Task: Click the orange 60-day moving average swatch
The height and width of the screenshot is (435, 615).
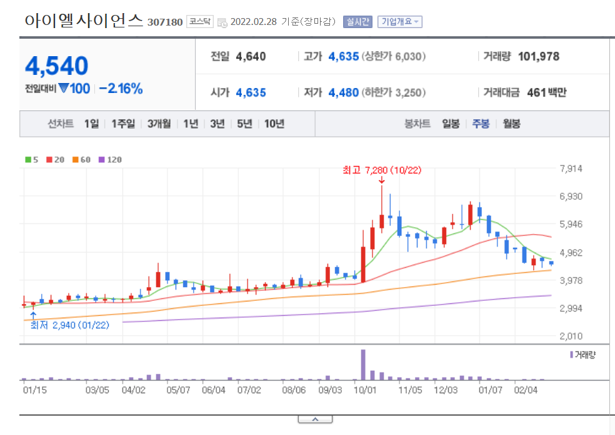Action: coord(75,159)
